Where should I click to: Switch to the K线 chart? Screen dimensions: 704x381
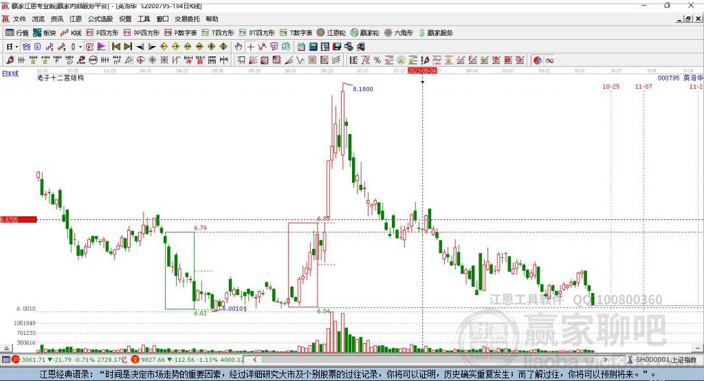71,33
